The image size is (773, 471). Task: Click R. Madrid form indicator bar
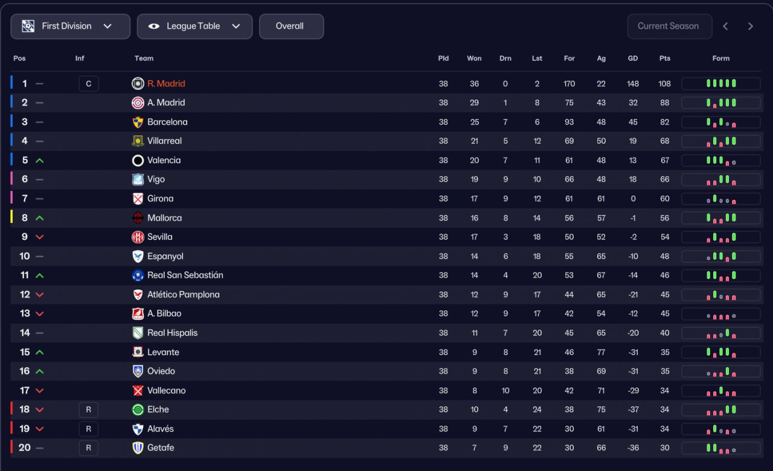pos(720,84)
